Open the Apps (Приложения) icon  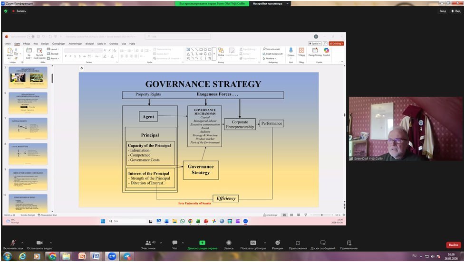pyautogui.click(x=298, y=243)
